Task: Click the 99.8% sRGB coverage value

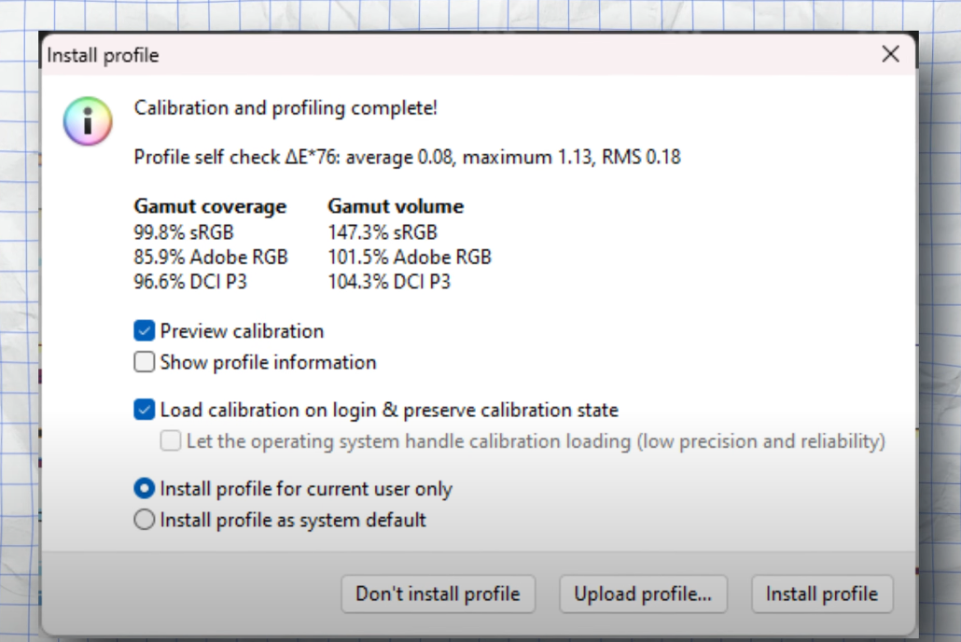Action: pos(184,232)
